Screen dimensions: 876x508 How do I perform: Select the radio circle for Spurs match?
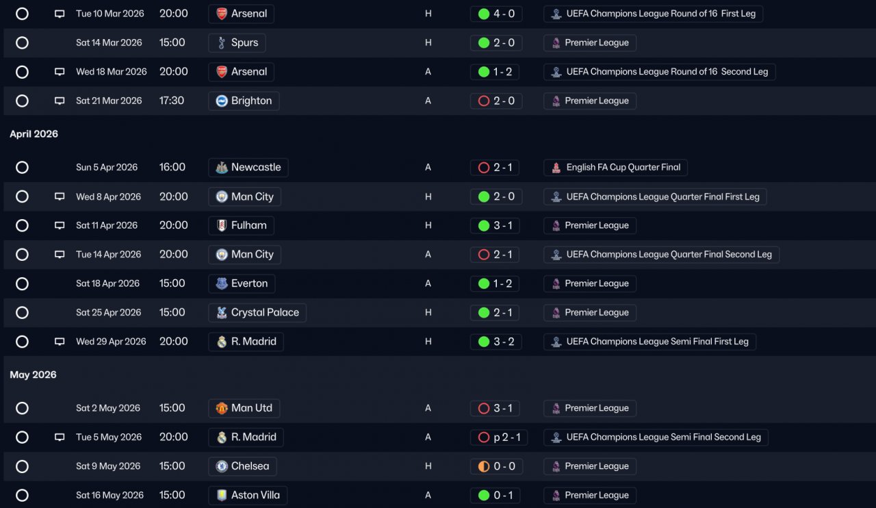coord(22,42)
